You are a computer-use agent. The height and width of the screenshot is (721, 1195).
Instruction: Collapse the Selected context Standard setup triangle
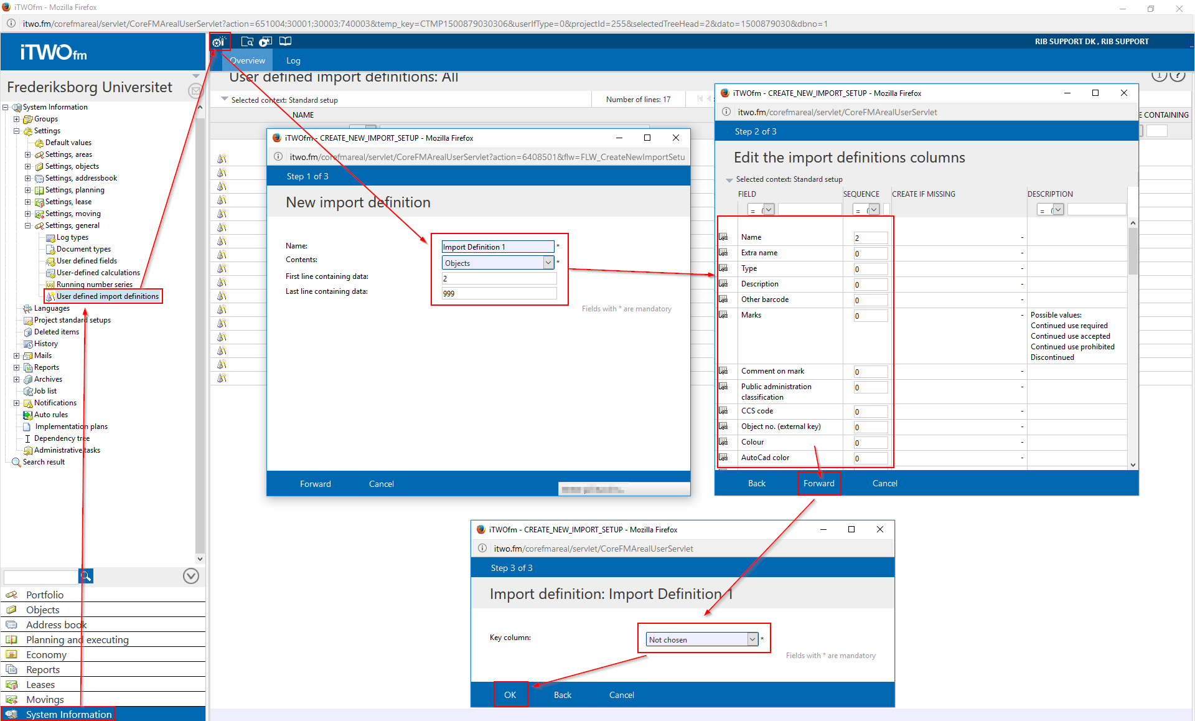pos(225,100)
